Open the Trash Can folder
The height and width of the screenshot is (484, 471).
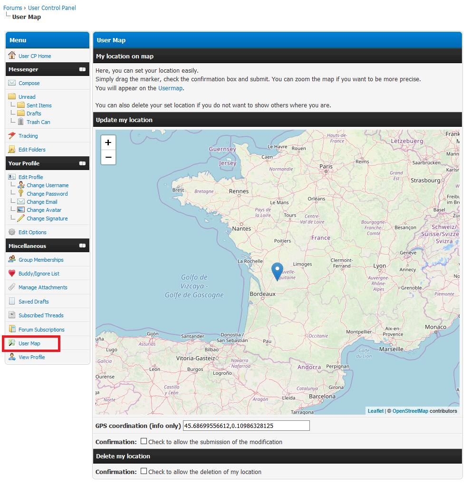(x=38, y=122)
